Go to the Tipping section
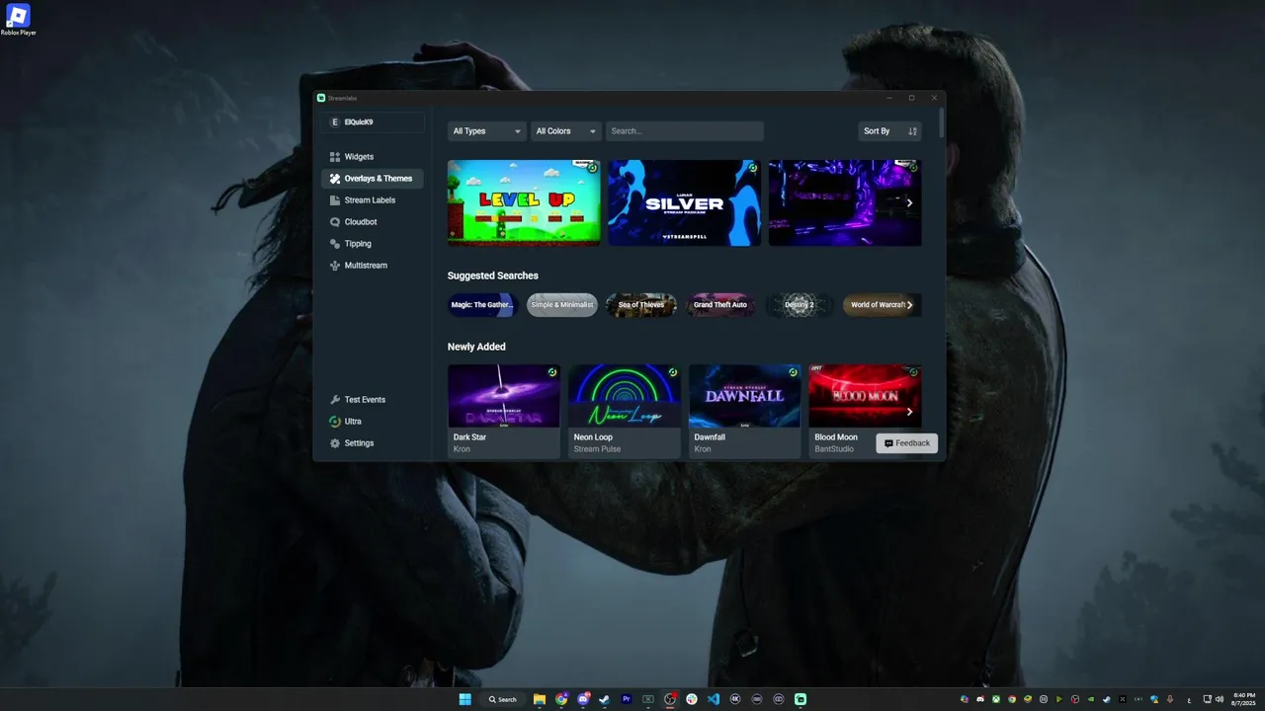 point(372,244)
